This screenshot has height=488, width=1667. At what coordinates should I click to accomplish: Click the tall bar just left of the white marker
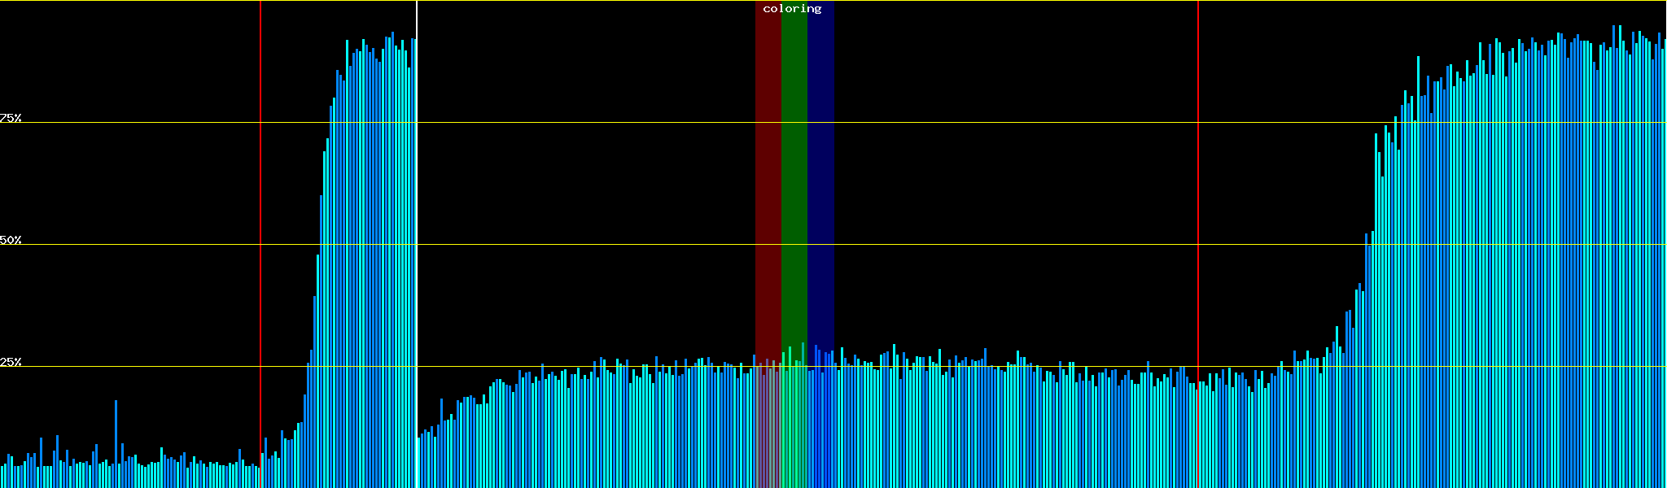(413, 260)
